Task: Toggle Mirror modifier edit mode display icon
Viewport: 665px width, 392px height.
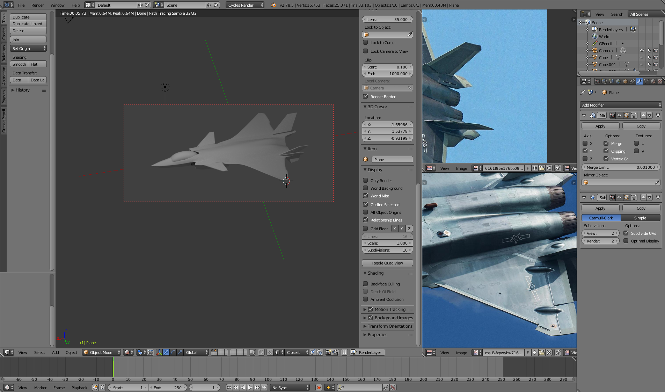Action: pyautogui.click(x=627, y=115)
